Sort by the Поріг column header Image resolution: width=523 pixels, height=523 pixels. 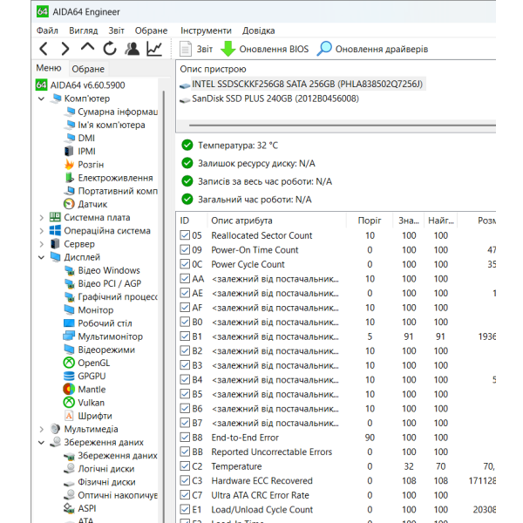(370, 221)
